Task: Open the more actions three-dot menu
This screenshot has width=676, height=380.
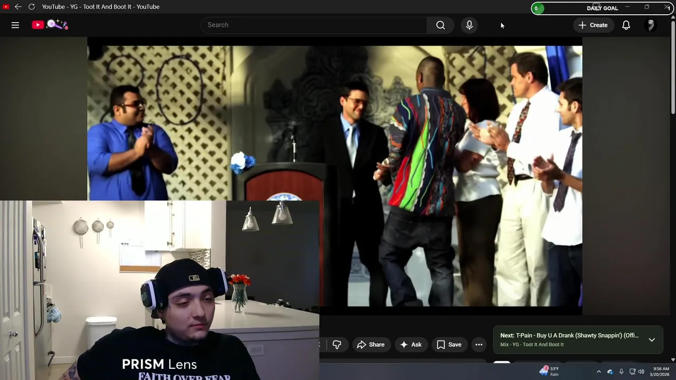Action: (x=479, y=345)
